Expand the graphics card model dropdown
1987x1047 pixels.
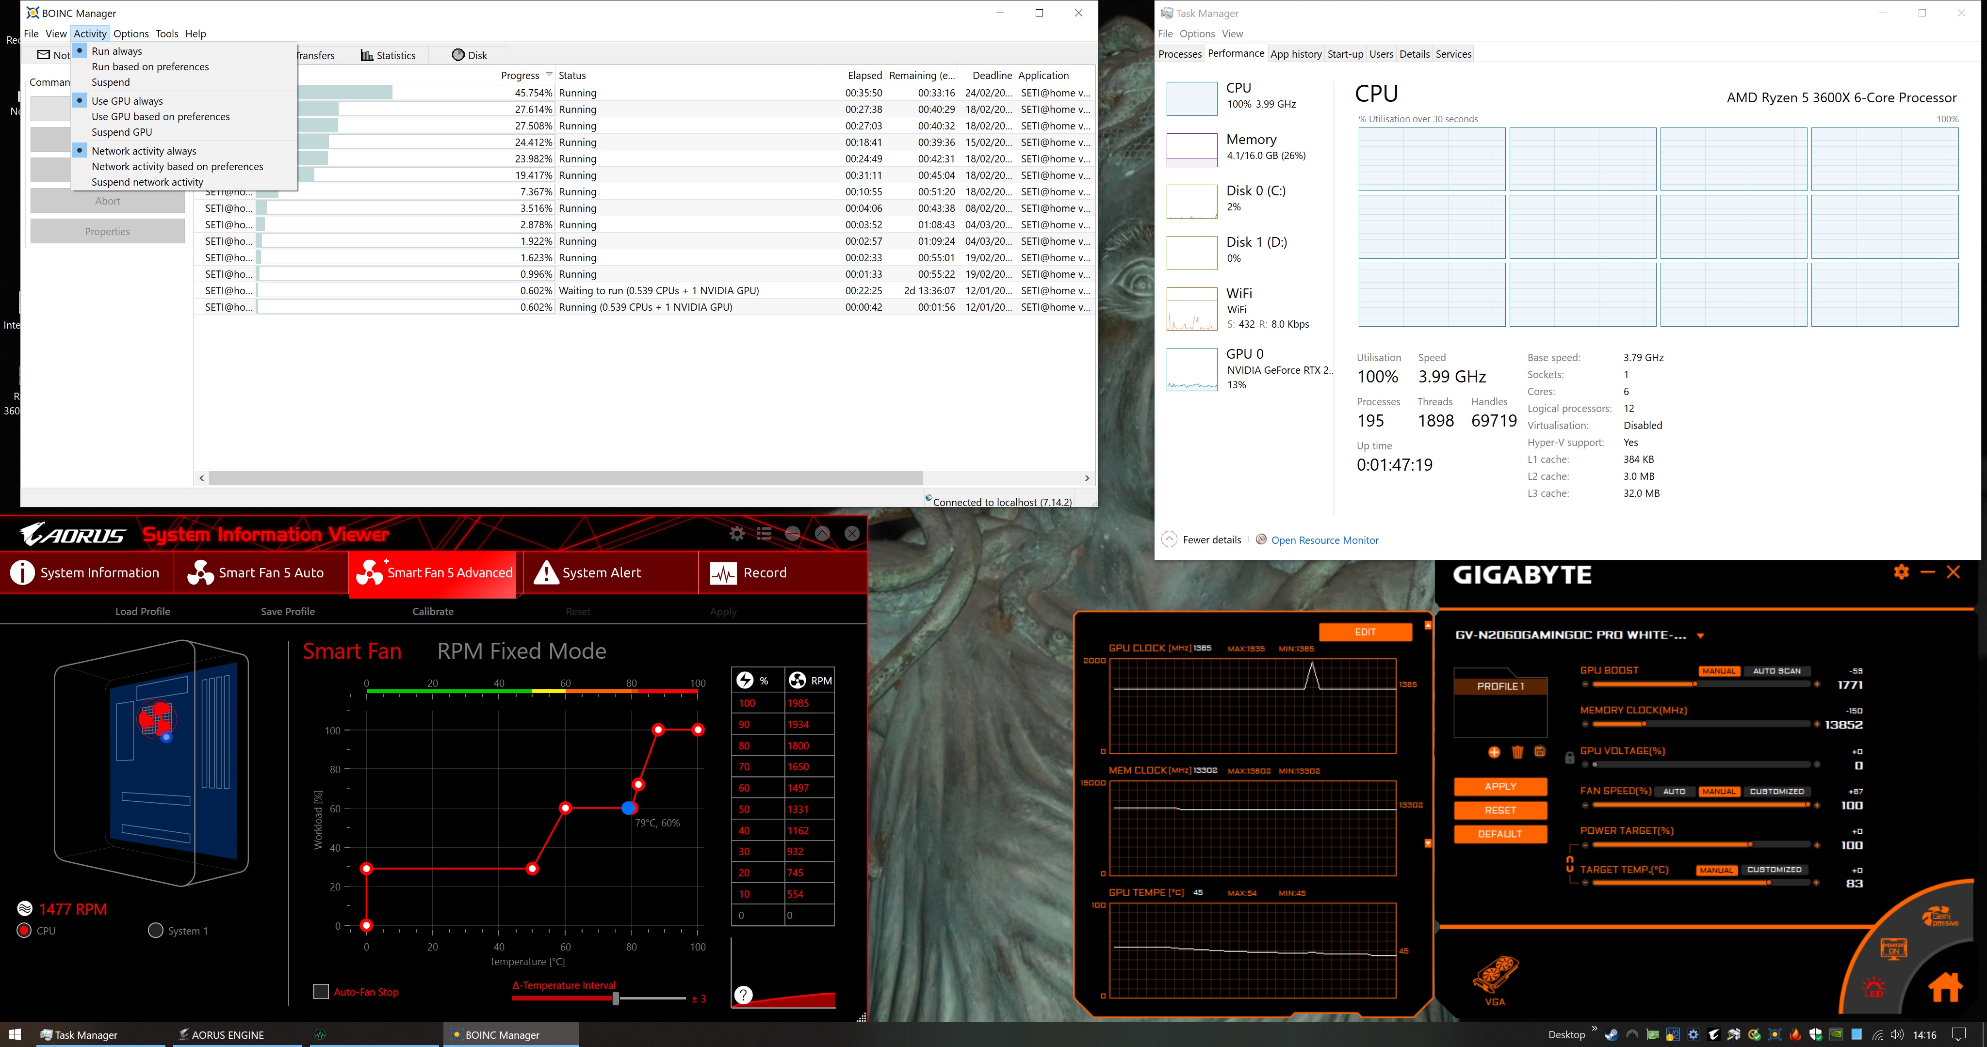pyautogui.click(x=1701, y=636)
